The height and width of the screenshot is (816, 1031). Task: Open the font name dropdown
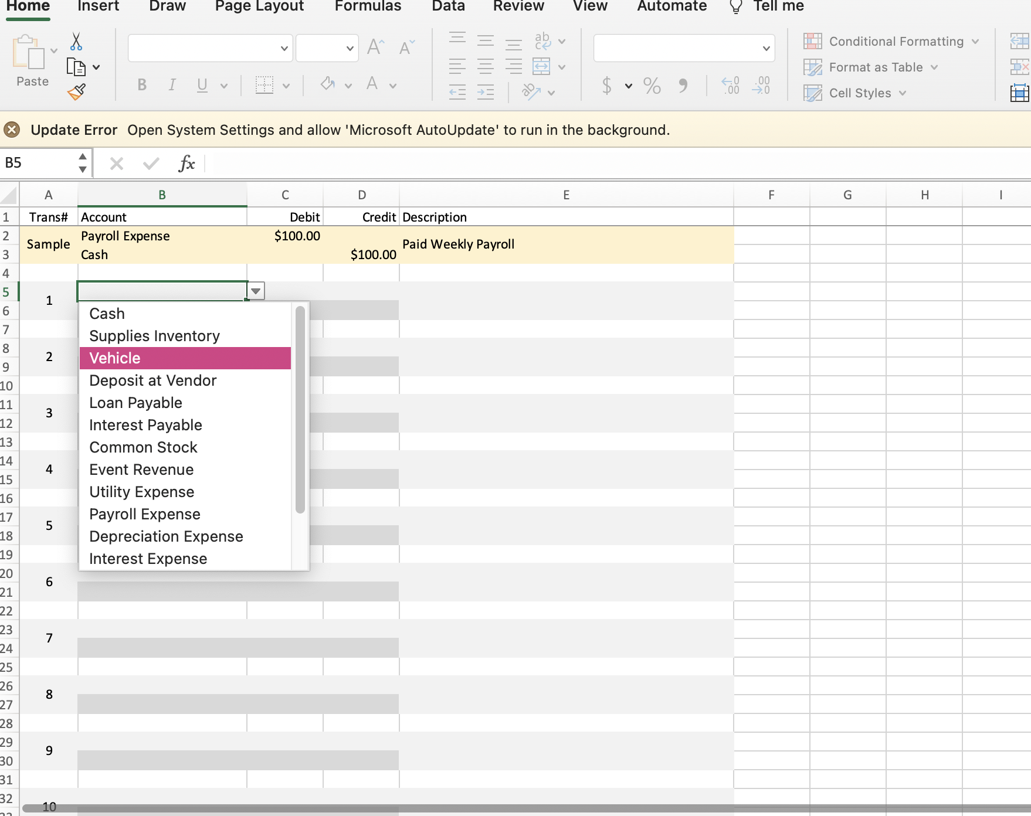pos(284,49)
